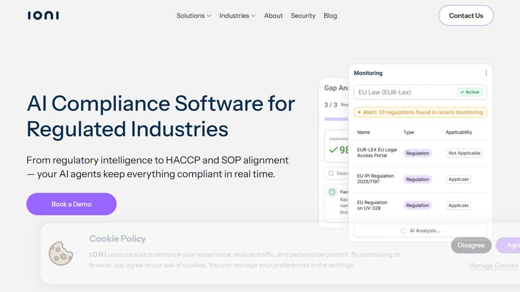
Task: Click the green checkmark beside 98 percentage
Action: click(x=334, y=150)
